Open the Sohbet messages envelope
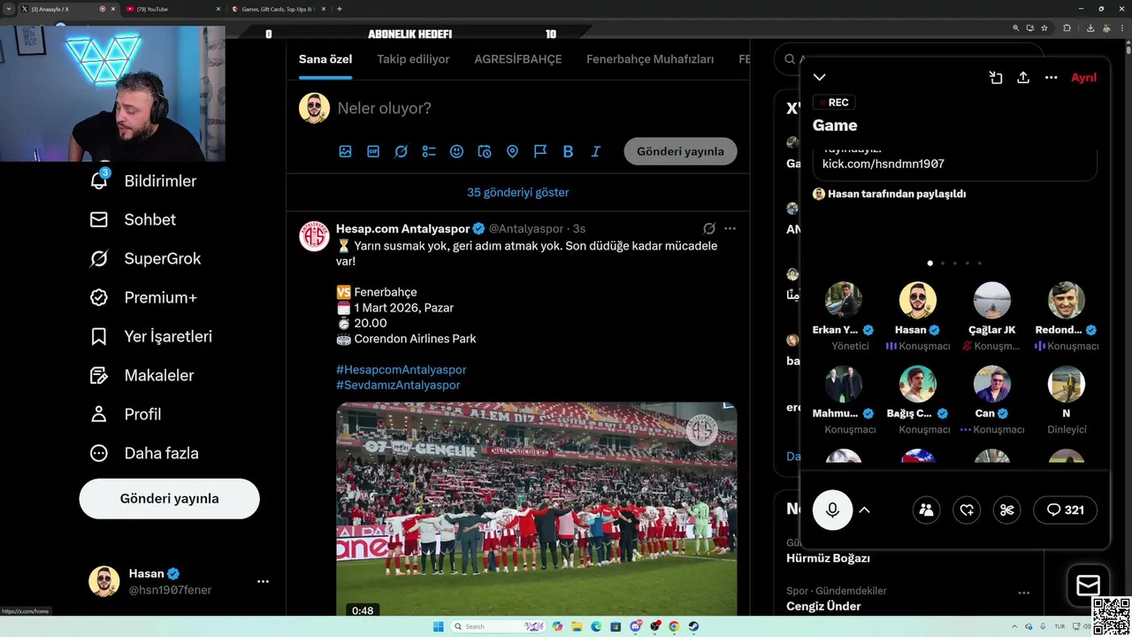The width and height of the screenshot is (1132, 637). 99,219
